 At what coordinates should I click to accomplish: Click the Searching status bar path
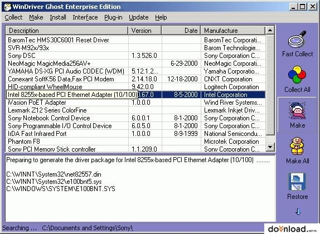(88, 228)
